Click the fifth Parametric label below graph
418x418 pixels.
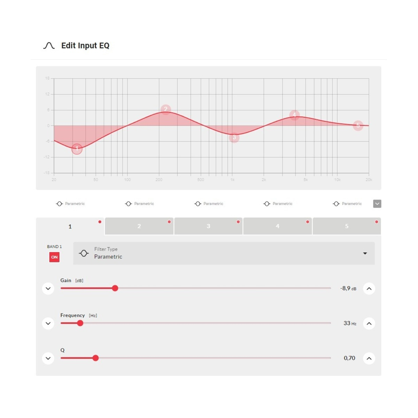tap(352, 204)
